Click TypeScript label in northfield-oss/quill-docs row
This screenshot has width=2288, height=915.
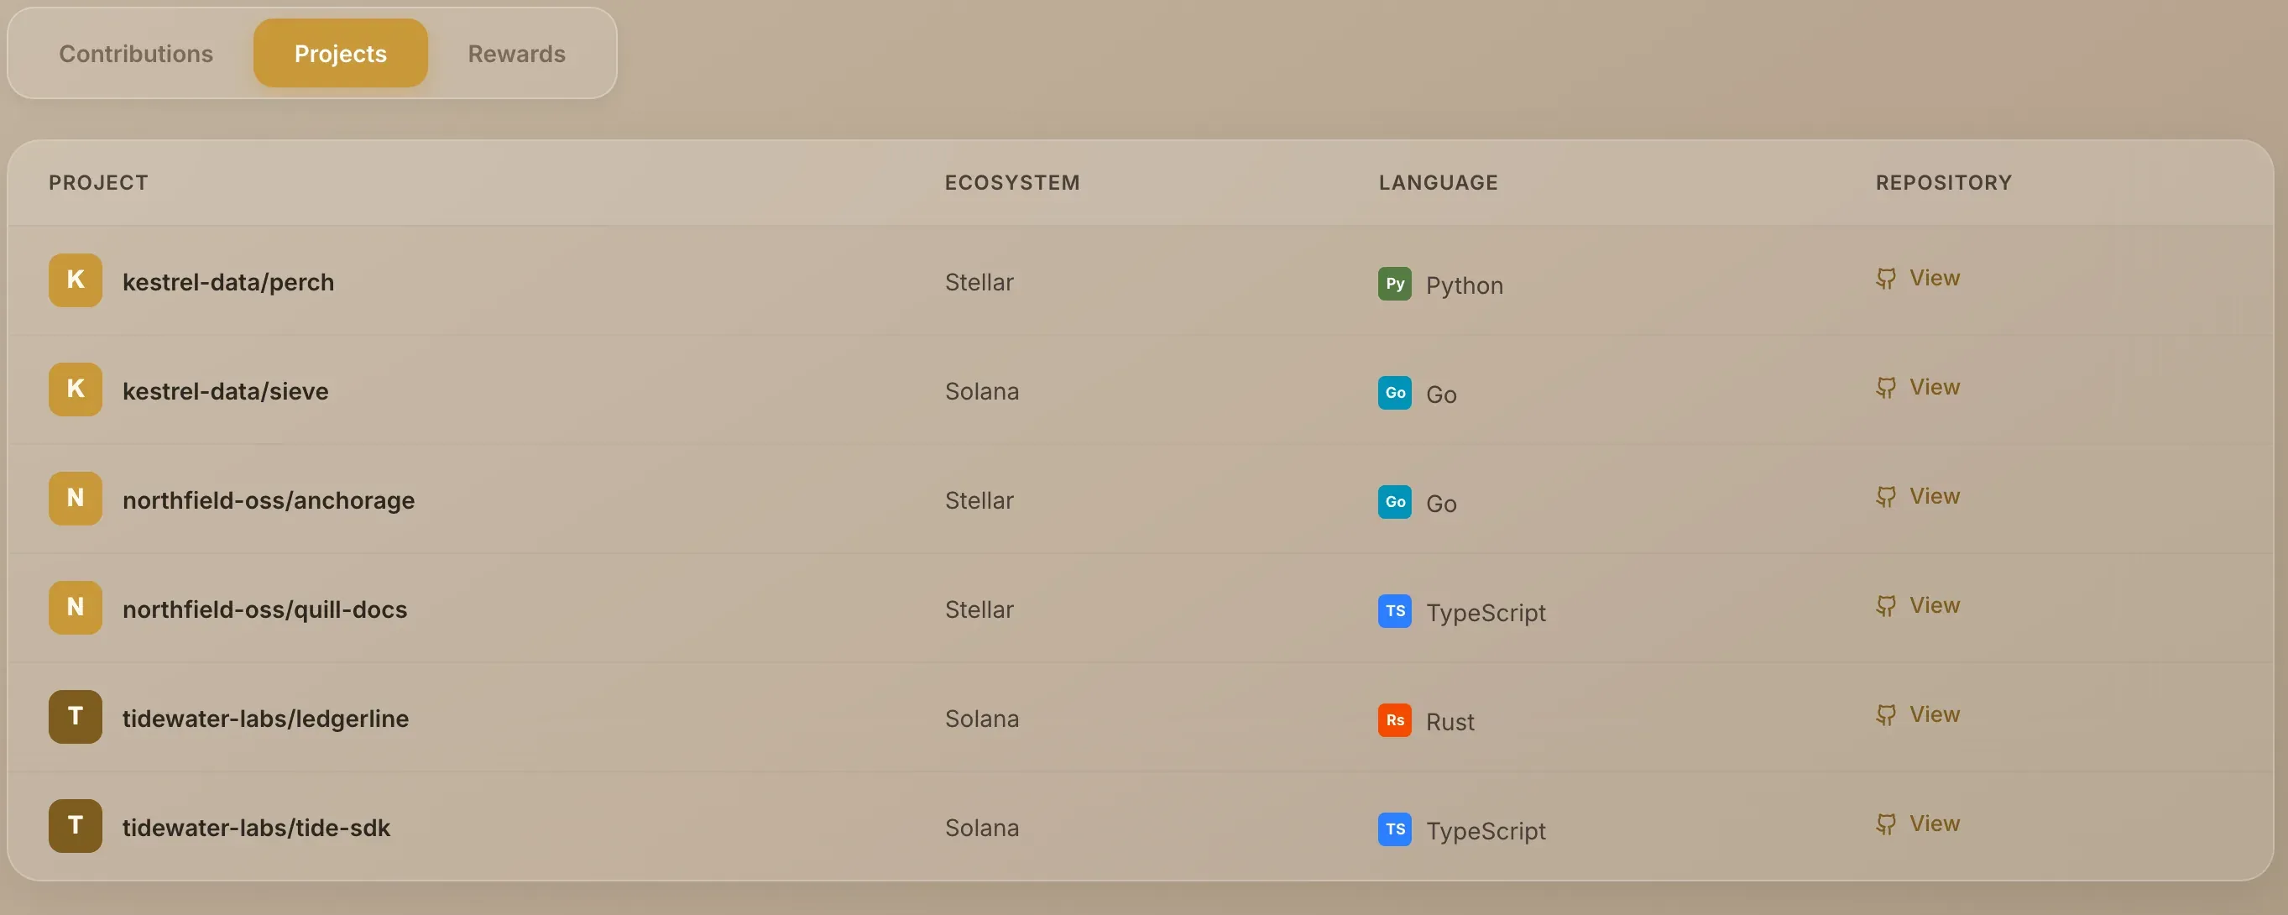[1486, 613]
